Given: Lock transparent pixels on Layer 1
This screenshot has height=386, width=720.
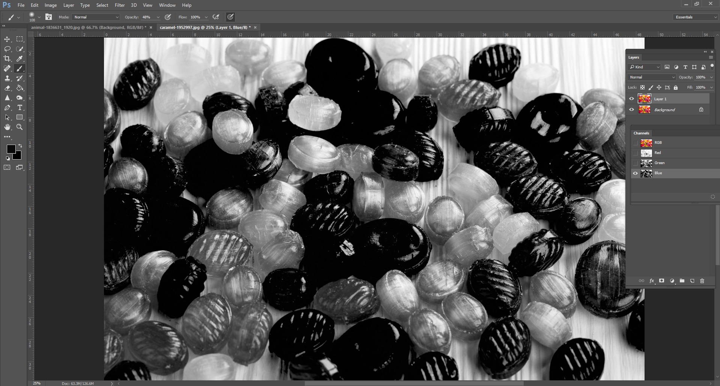Looking at the screenshot, I should coord(642,87).
